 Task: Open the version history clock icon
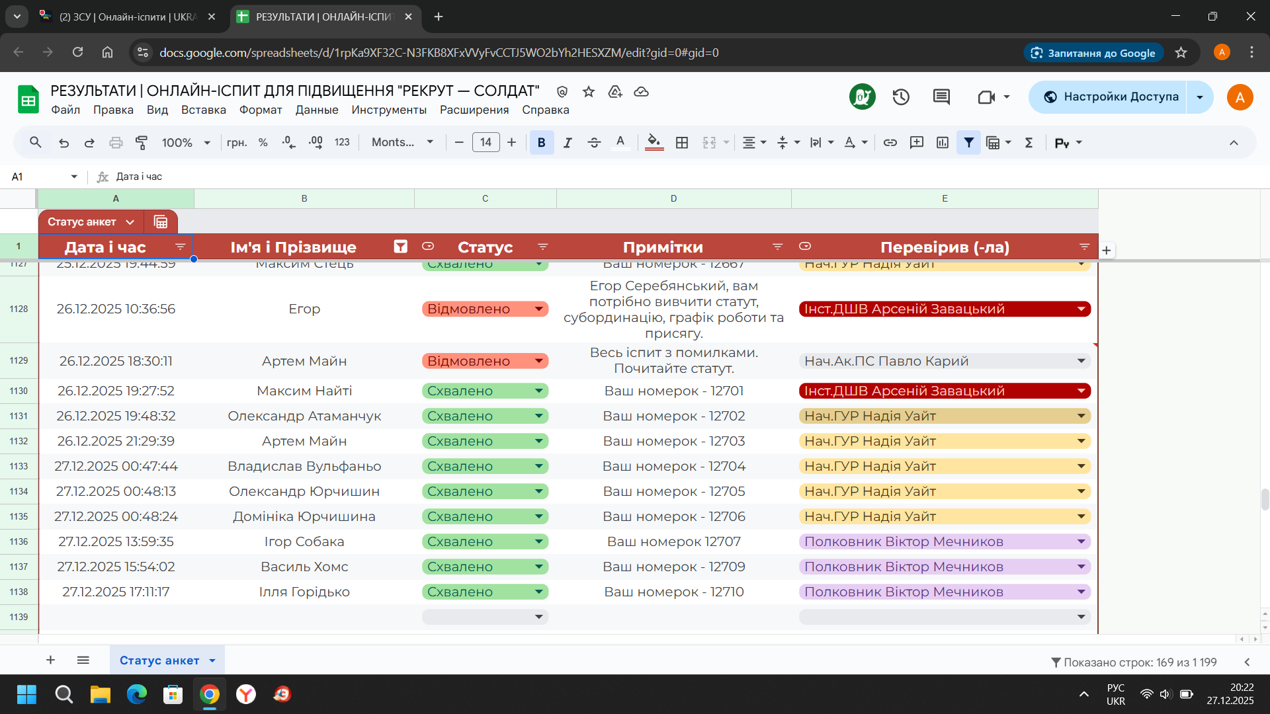coord(901,97)
